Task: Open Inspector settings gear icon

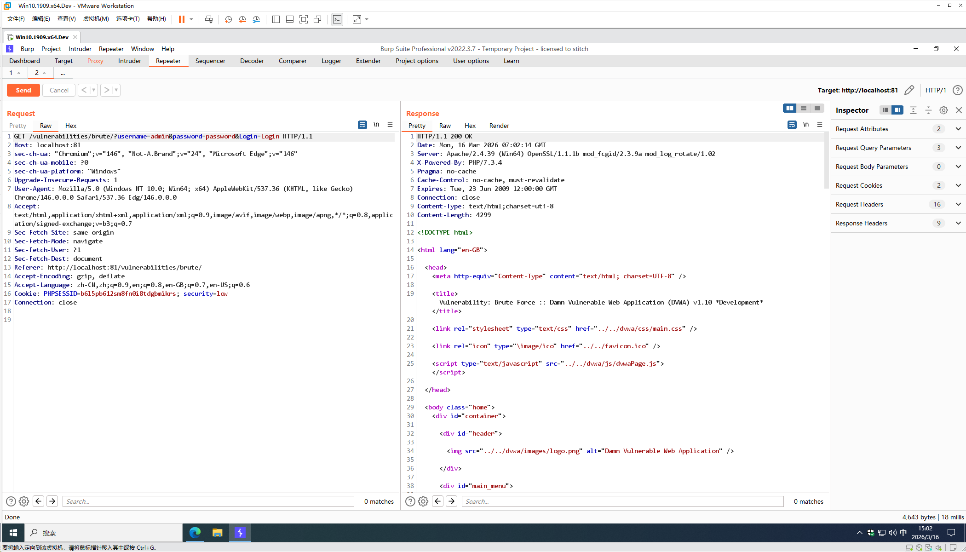Action: click(x=943, y=110)
